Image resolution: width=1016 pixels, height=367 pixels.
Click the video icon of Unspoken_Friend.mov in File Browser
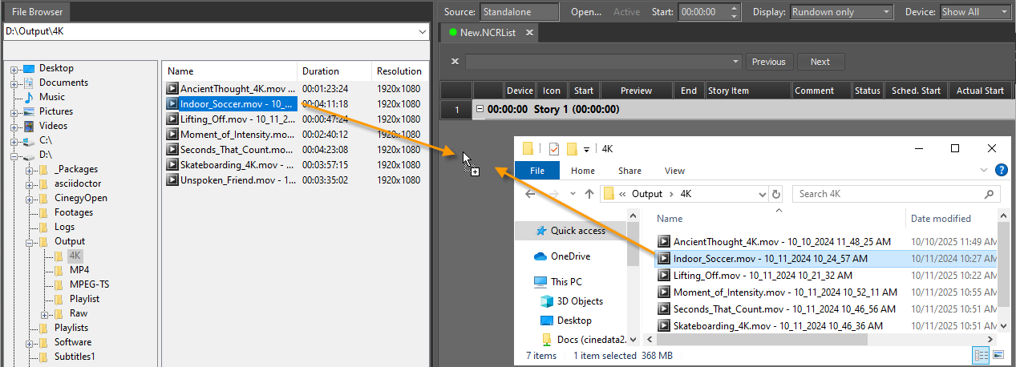pos(172,179)
